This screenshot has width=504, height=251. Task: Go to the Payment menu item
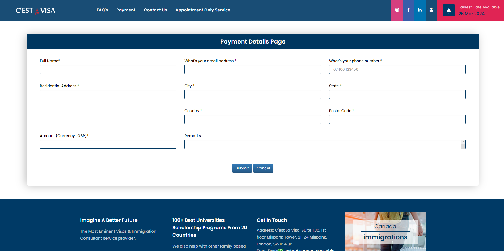126,10
